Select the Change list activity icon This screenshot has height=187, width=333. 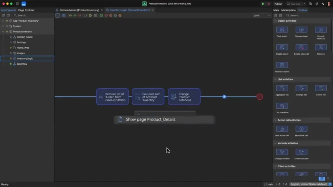click(x=301, y=88)
